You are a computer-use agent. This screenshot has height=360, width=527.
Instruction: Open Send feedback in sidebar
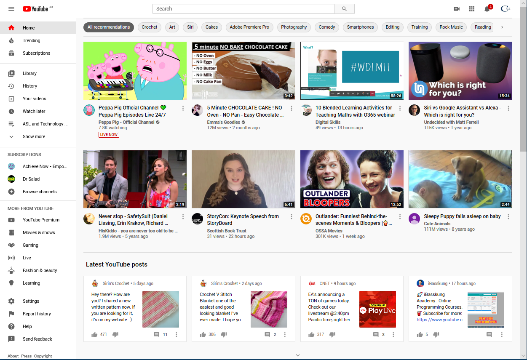click(x=38, y=339)
